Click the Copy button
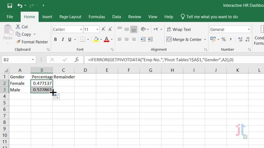Screen dimensions: 264x148 click(24, 35)
